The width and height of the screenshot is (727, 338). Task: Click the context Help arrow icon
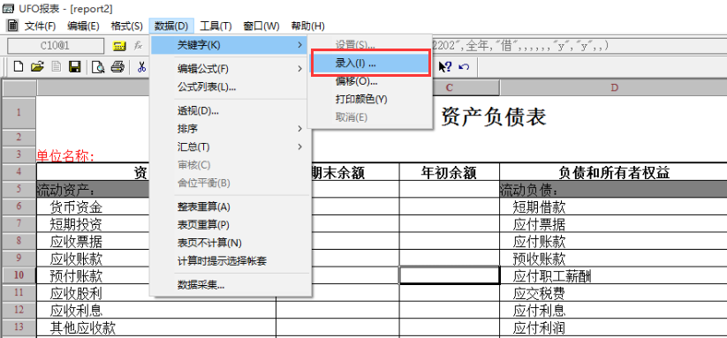pyautogui.click(x=445, y=67)
